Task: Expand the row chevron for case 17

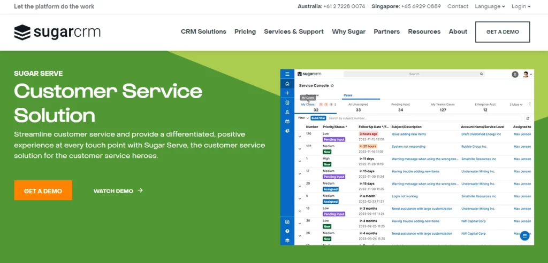Action: point(300,174)
